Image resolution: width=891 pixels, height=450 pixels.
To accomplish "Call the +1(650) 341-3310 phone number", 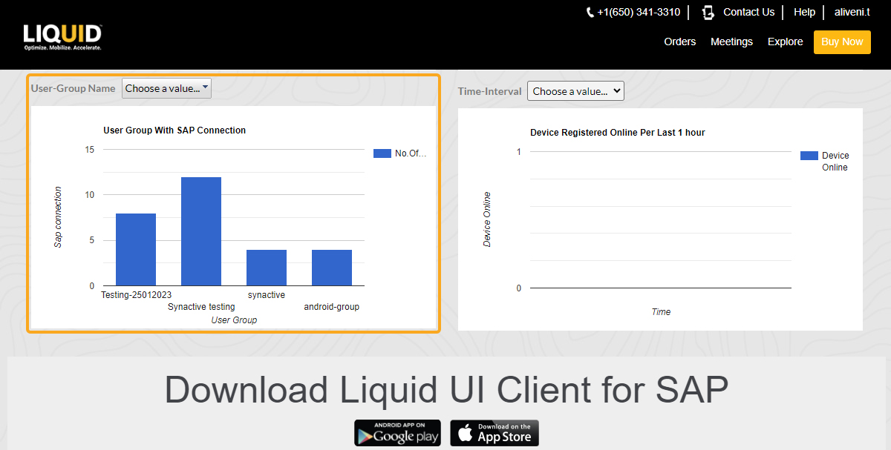I will [x=639, y=13].
